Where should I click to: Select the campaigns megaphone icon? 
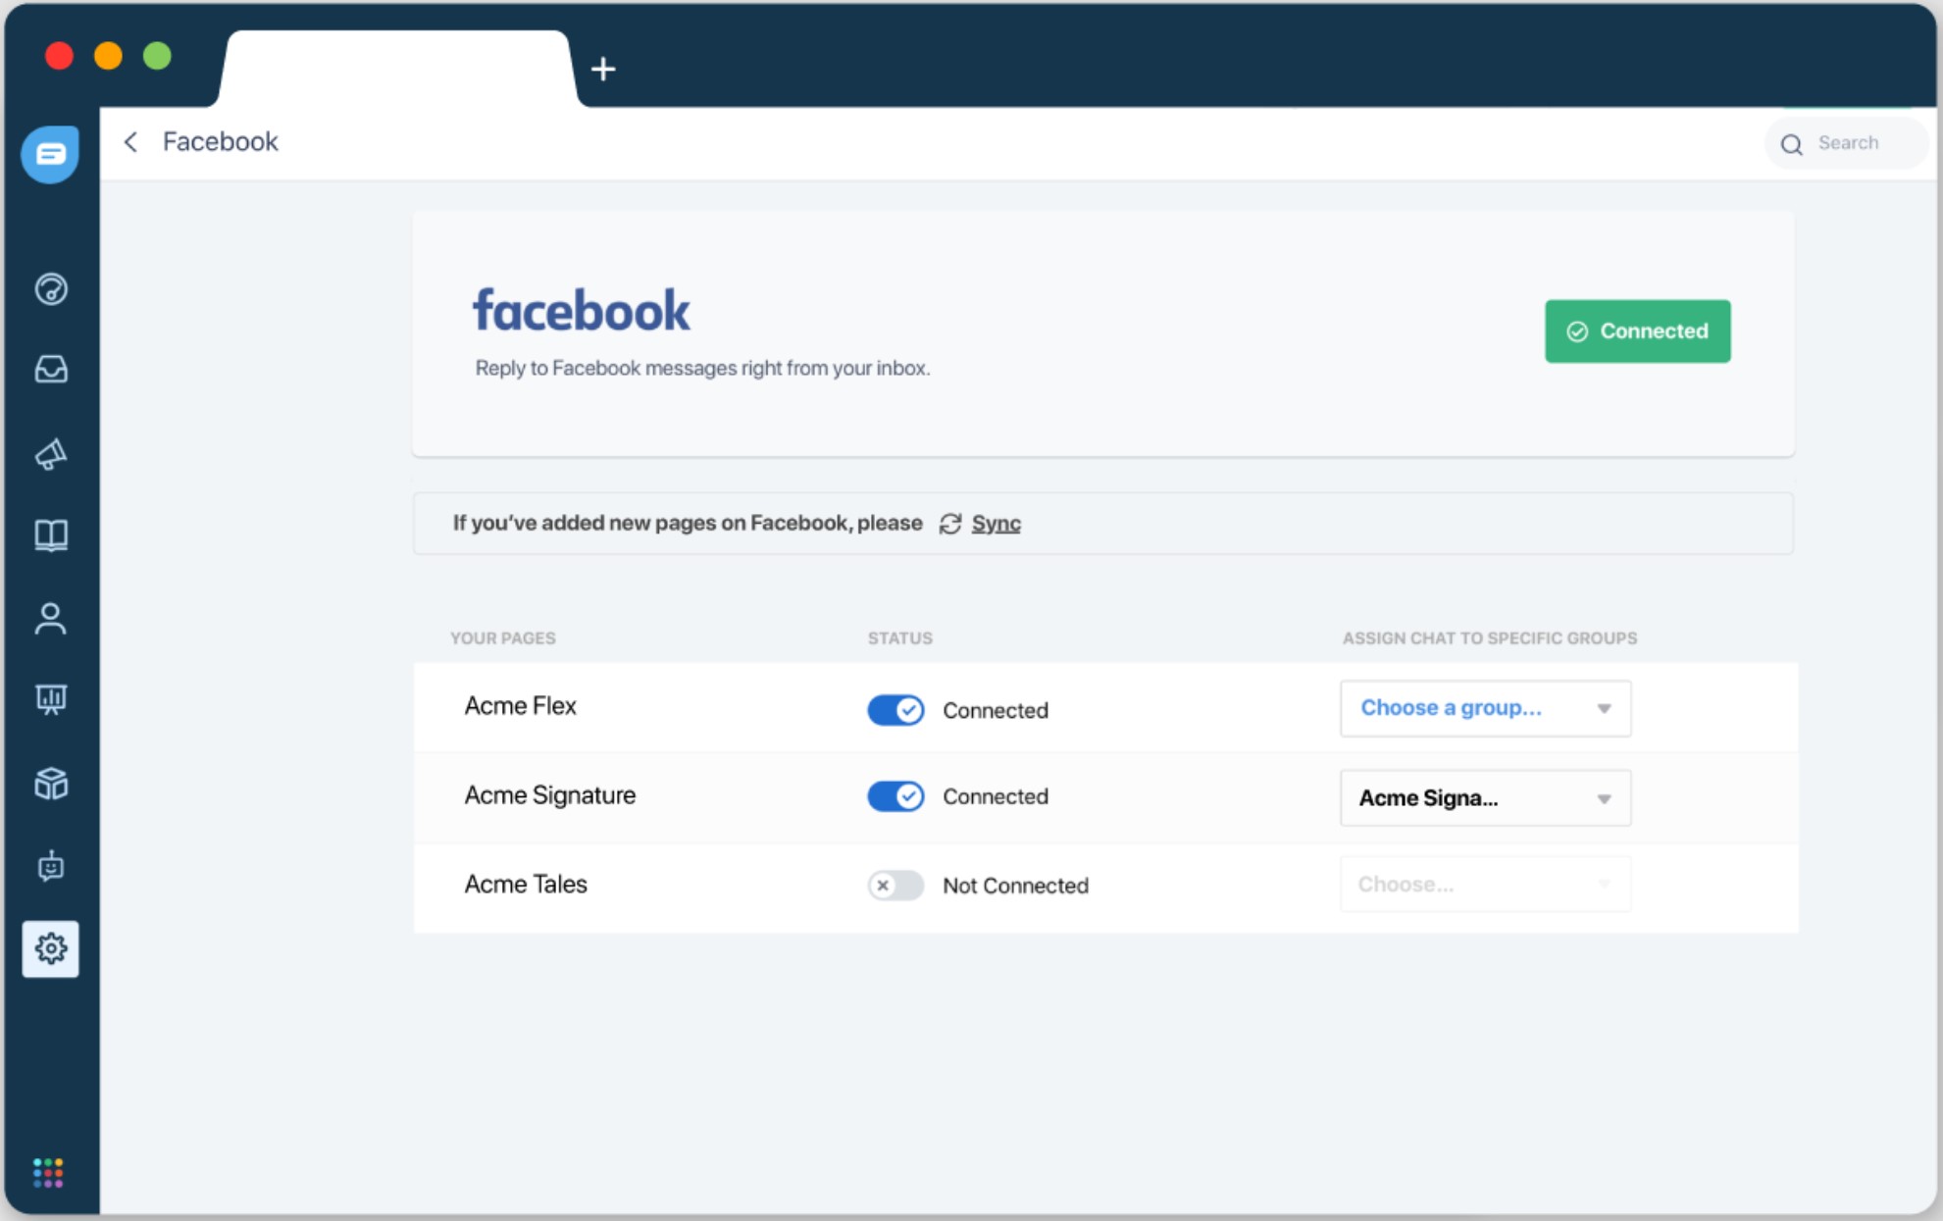pyautogui.click(x=51, y=453)
